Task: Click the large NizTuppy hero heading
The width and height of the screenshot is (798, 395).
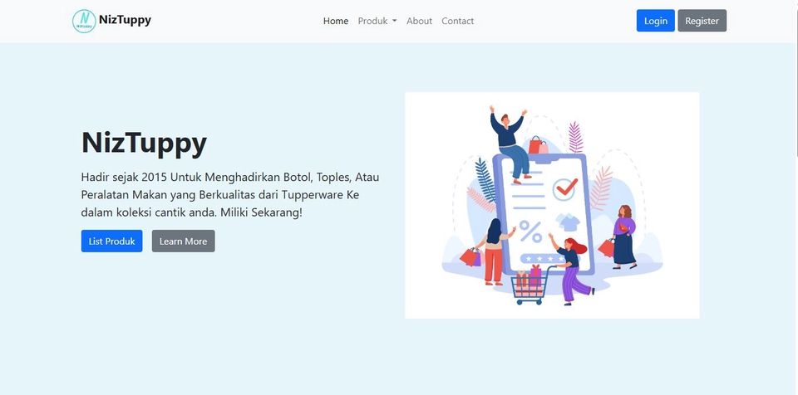Action: pos(144,143)
